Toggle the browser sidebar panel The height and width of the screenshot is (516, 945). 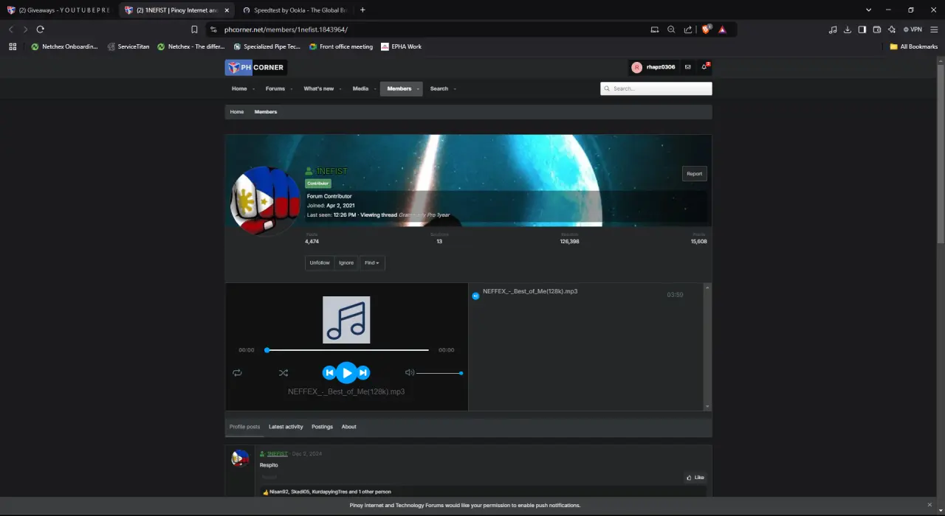tap(862, 29)
